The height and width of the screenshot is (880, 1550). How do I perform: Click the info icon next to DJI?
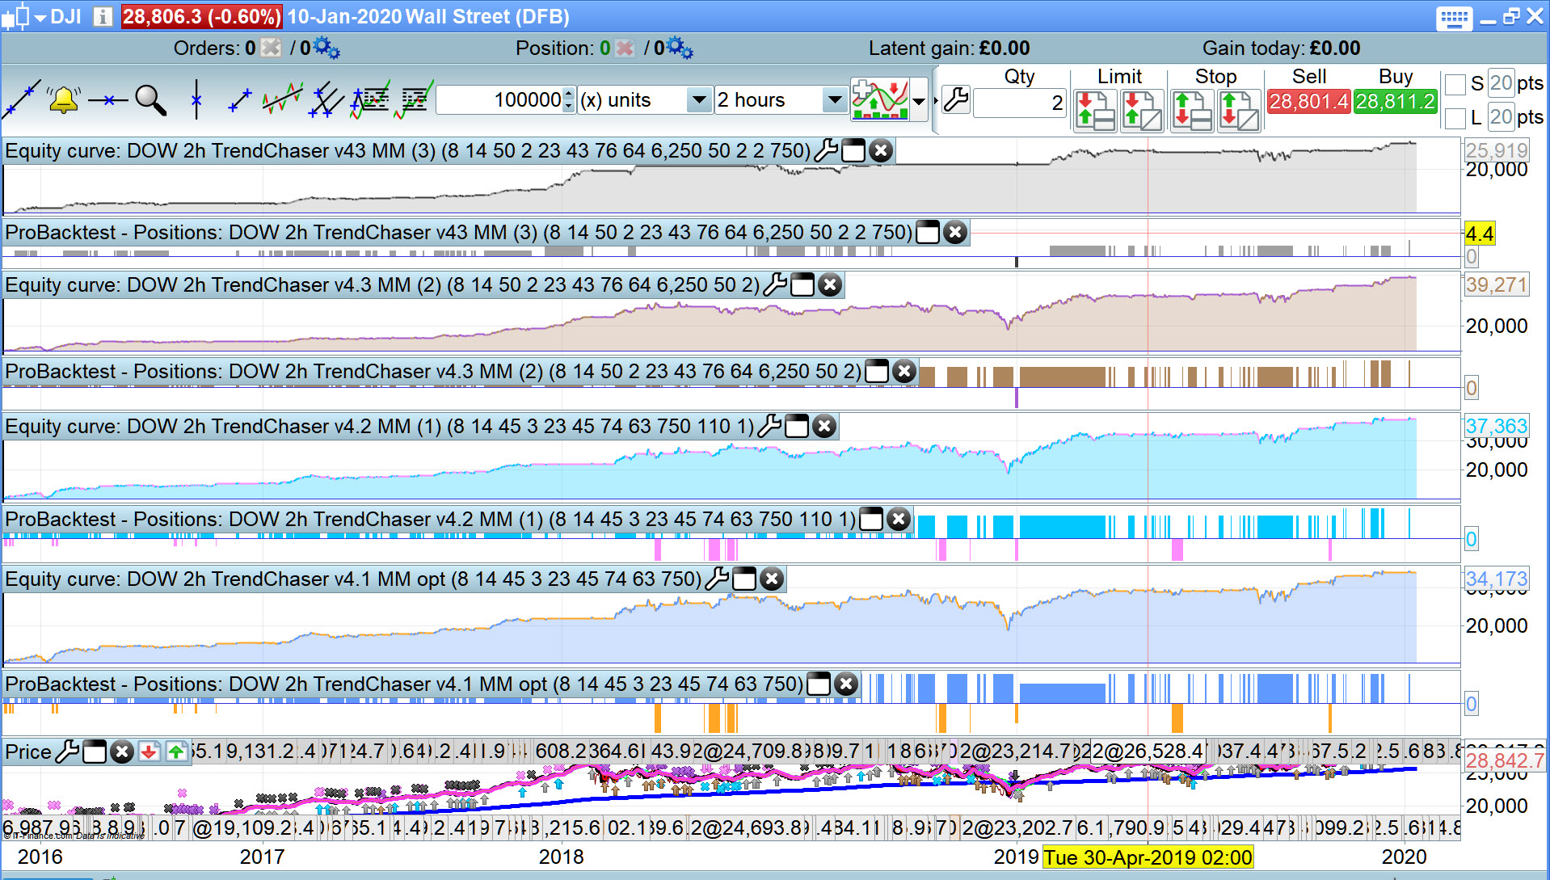[x=103, y=16]
